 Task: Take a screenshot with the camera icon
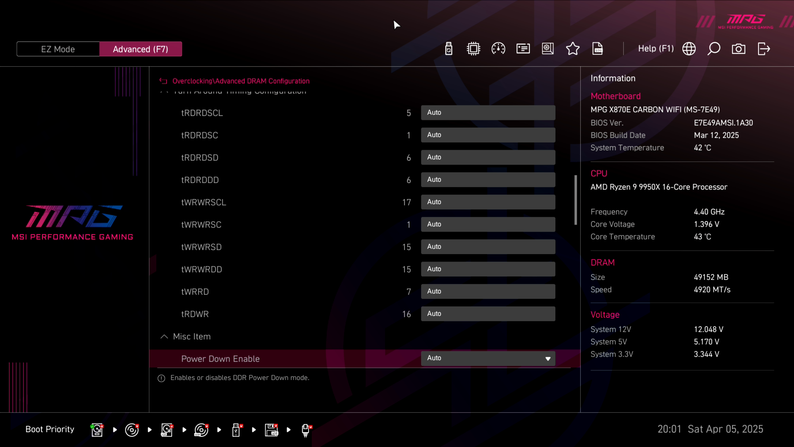739,49
